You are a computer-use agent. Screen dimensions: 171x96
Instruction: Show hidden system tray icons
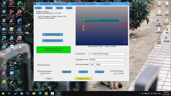140,94
